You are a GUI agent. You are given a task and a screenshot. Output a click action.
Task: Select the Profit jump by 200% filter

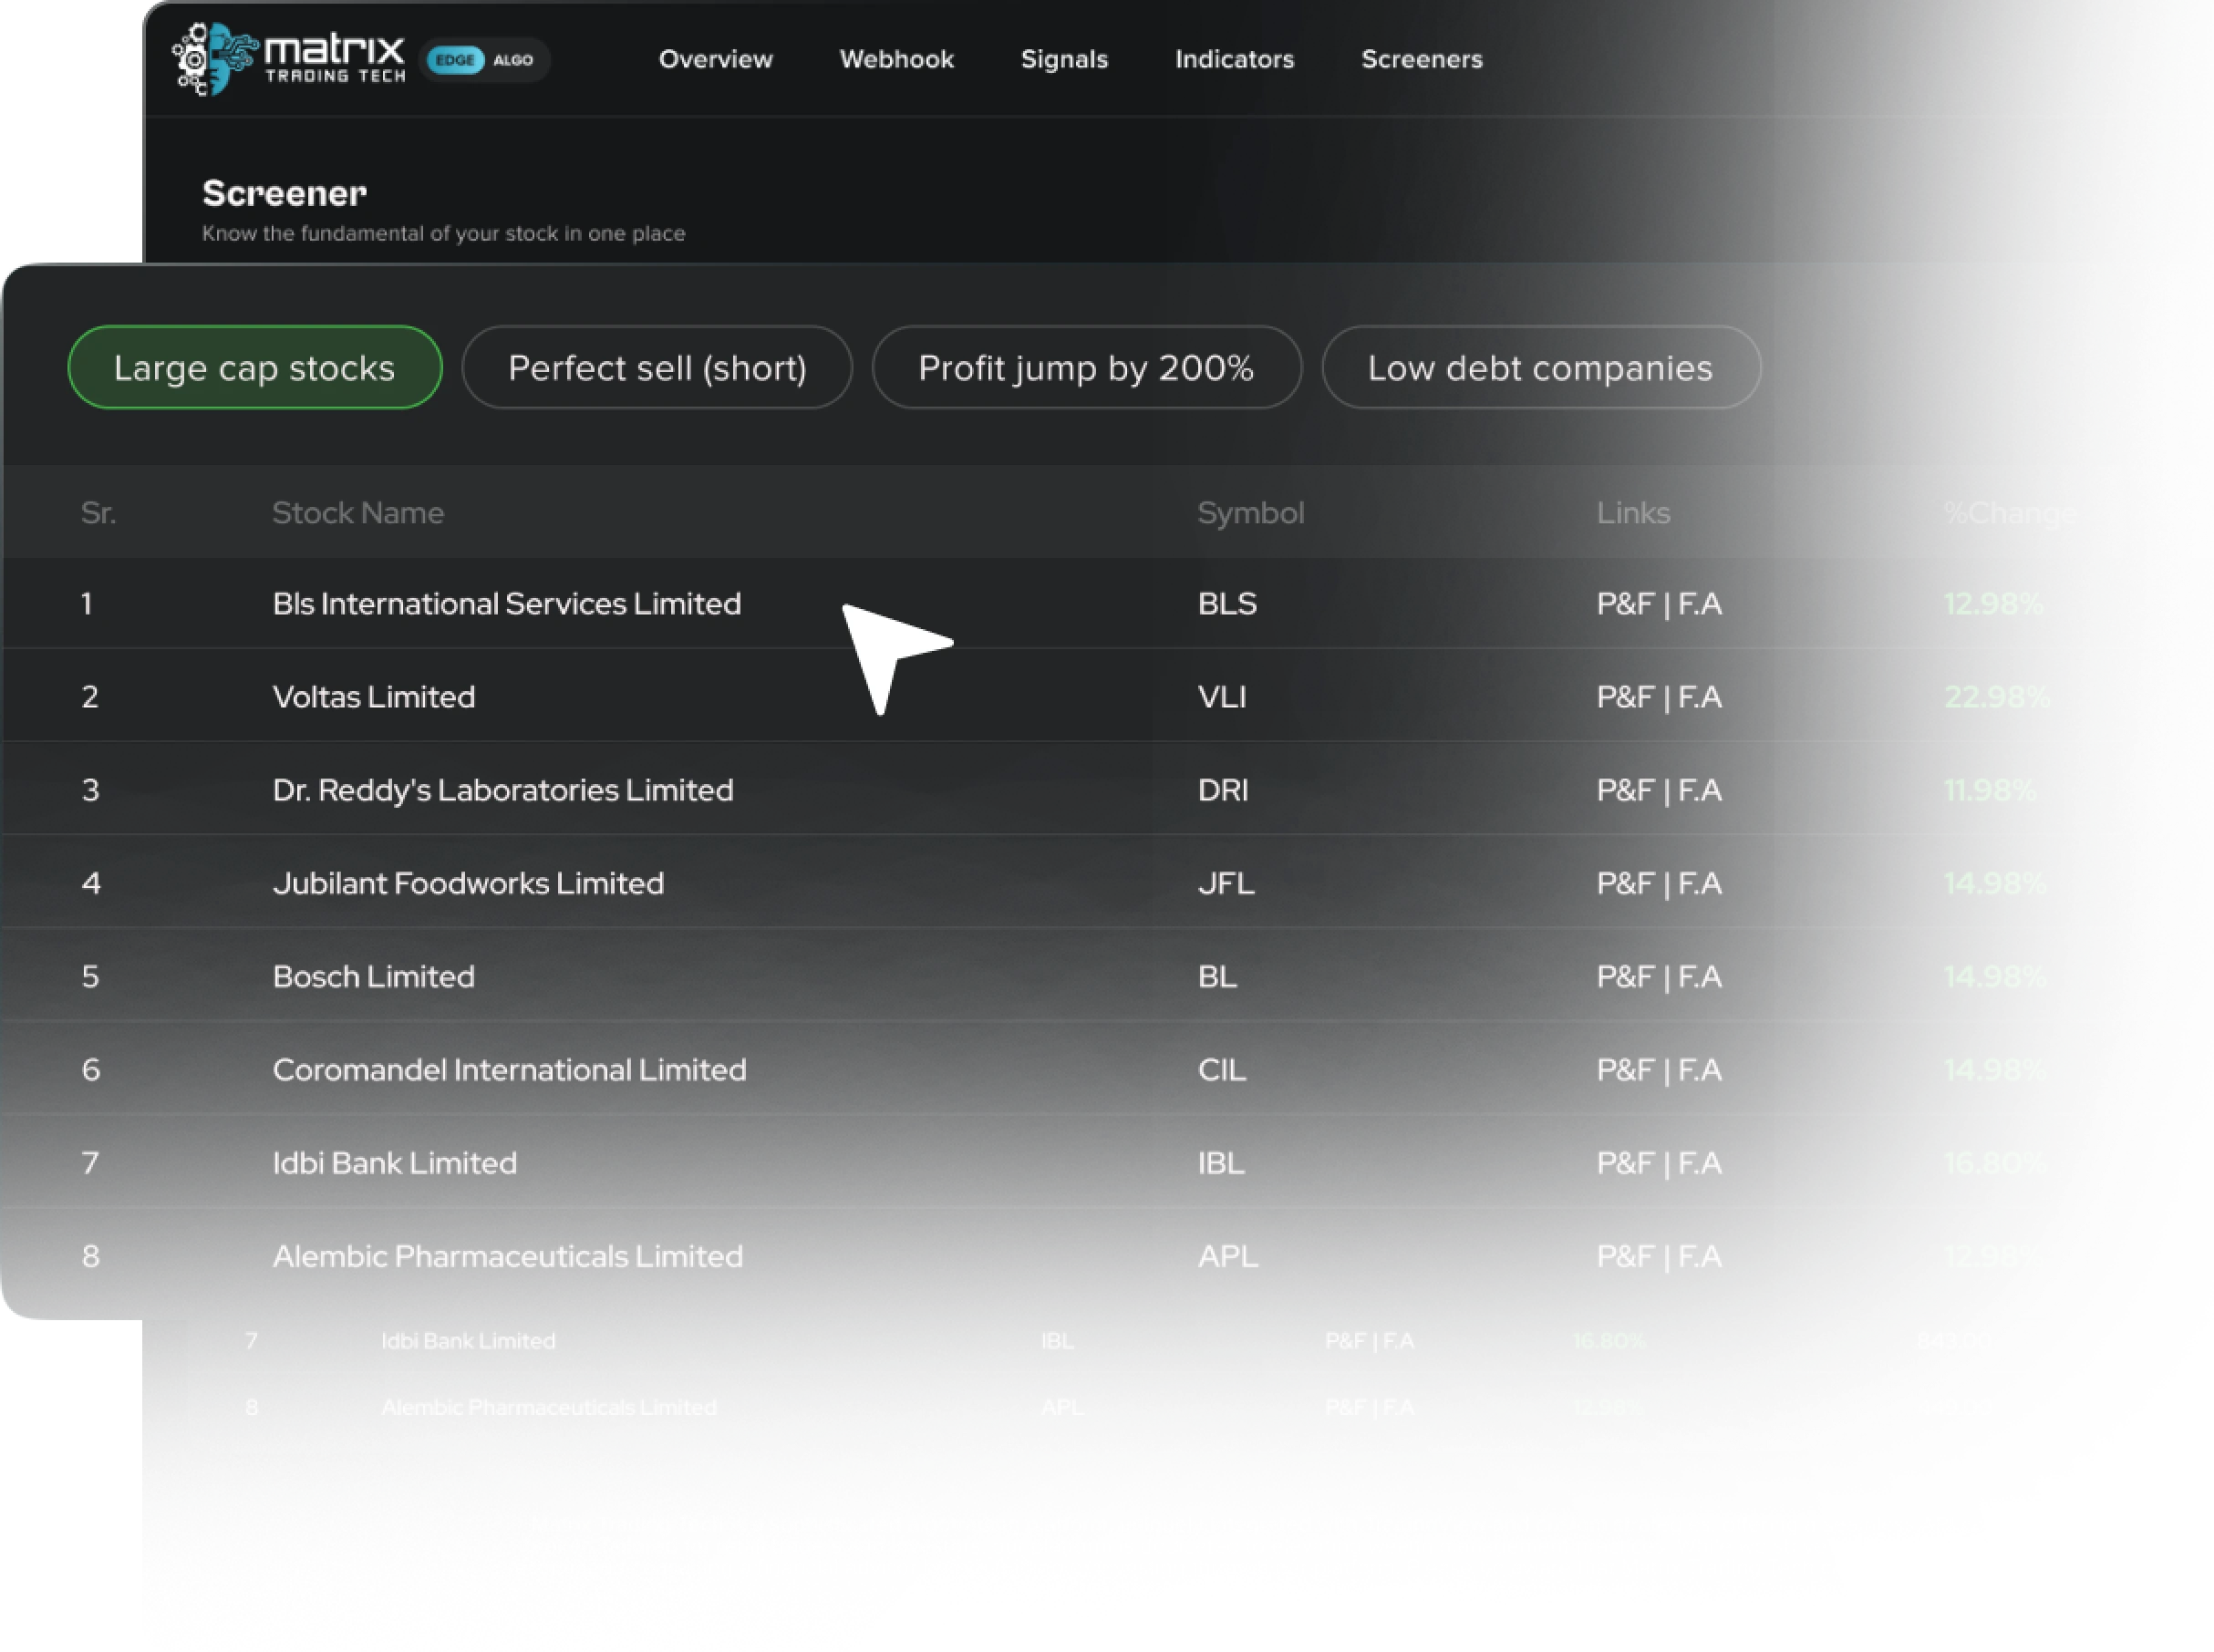pos(1087,367)
